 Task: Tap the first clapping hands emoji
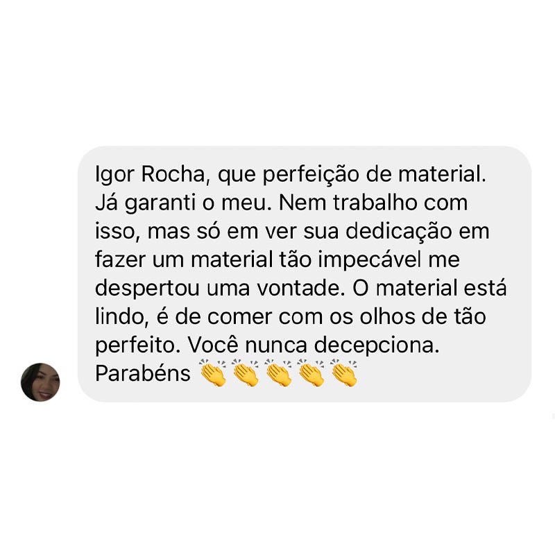(x=212, y=373)
